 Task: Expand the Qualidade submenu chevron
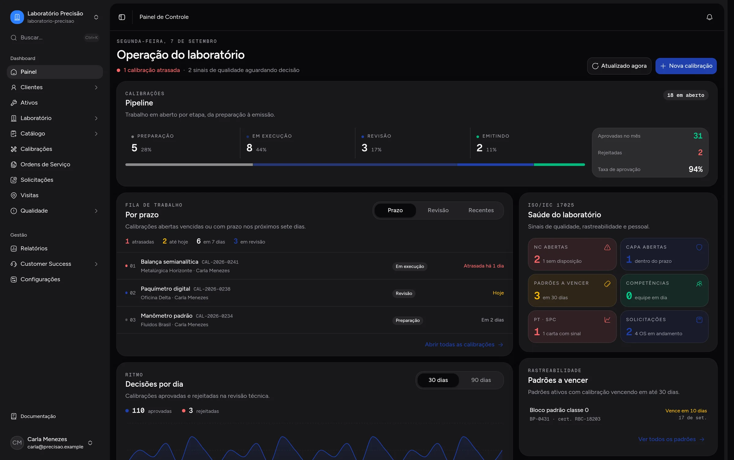coord(96,211)
